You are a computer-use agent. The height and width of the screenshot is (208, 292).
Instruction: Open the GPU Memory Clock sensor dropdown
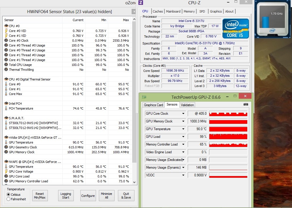pos(183,121)
